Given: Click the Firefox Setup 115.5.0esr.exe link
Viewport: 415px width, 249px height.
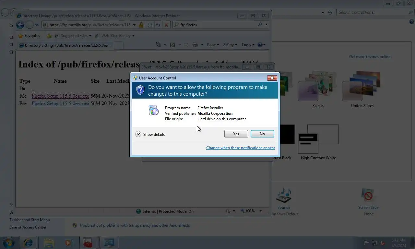Looking at the screenshot, I should pyautogui.click(x=60, y=96).
